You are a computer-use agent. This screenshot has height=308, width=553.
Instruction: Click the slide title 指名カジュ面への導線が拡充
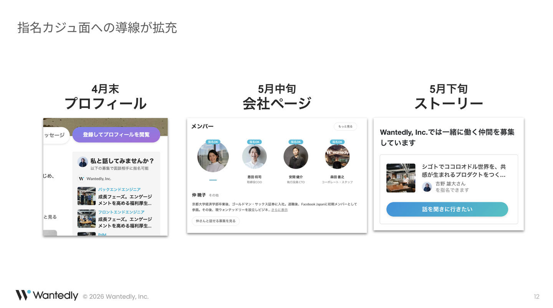click(x=97, y=28)
